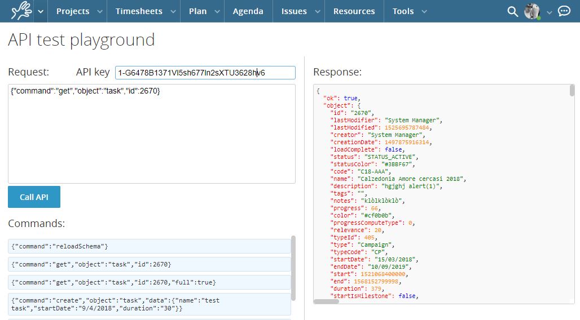Screen dimensions: 580x320
Task: Select the create task command example
Action: 150,304
